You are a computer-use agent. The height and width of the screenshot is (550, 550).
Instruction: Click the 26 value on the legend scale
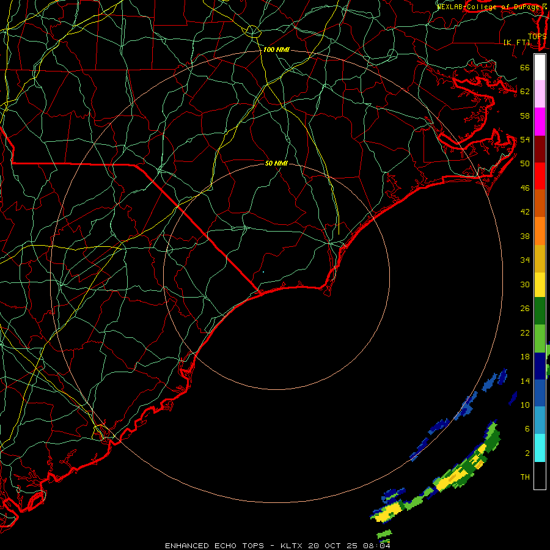coord(525,309)
